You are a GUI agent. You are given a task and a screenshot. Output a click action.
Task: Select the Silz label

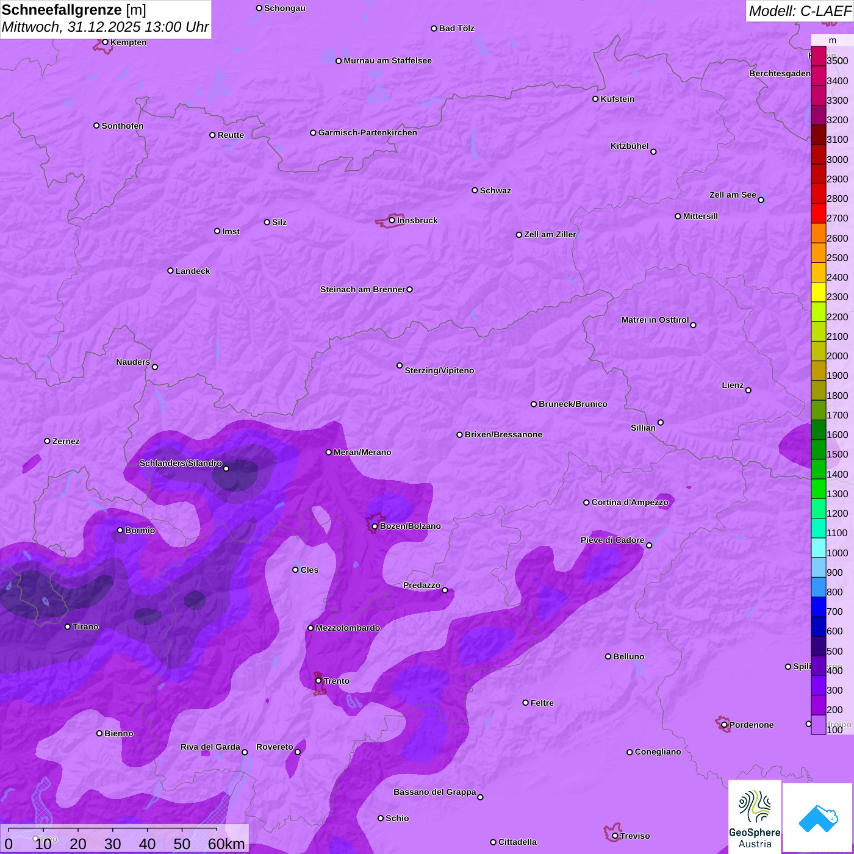(279, 222)
